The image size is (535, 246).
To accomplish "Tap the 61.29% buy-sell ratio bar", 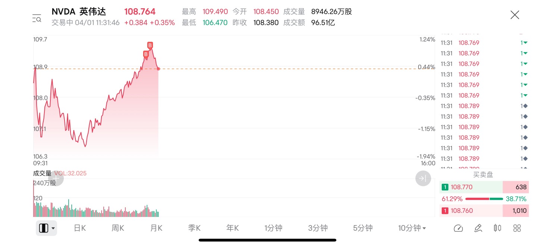I will 484,199.
